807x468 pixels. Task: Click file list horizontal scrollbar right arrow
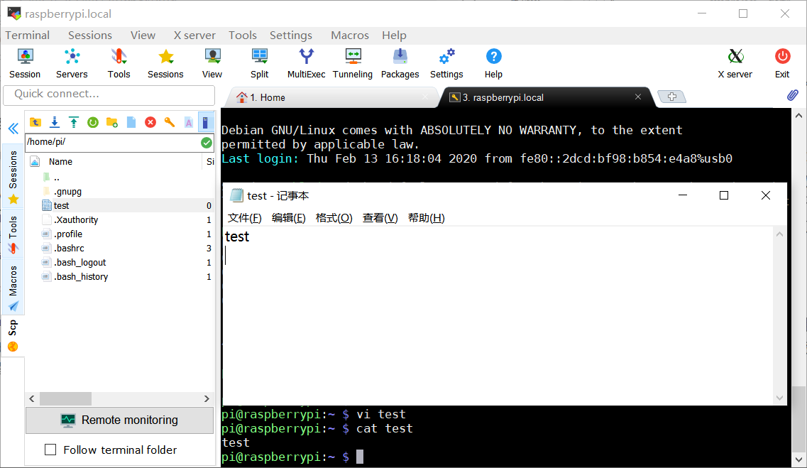point(207,398)
